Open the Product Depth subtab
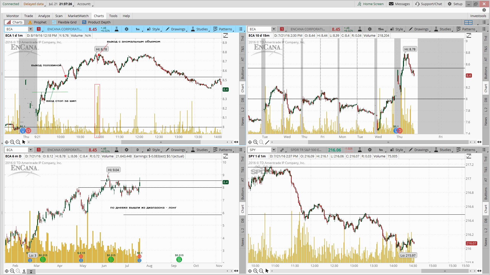 [x=96, y=22]
